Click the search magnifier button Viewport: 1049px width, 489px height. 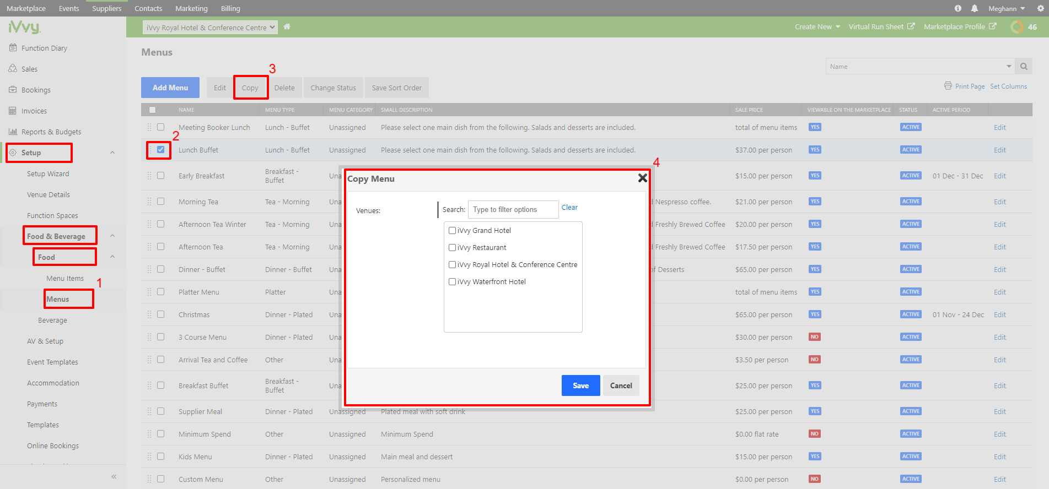[1024, 67]
